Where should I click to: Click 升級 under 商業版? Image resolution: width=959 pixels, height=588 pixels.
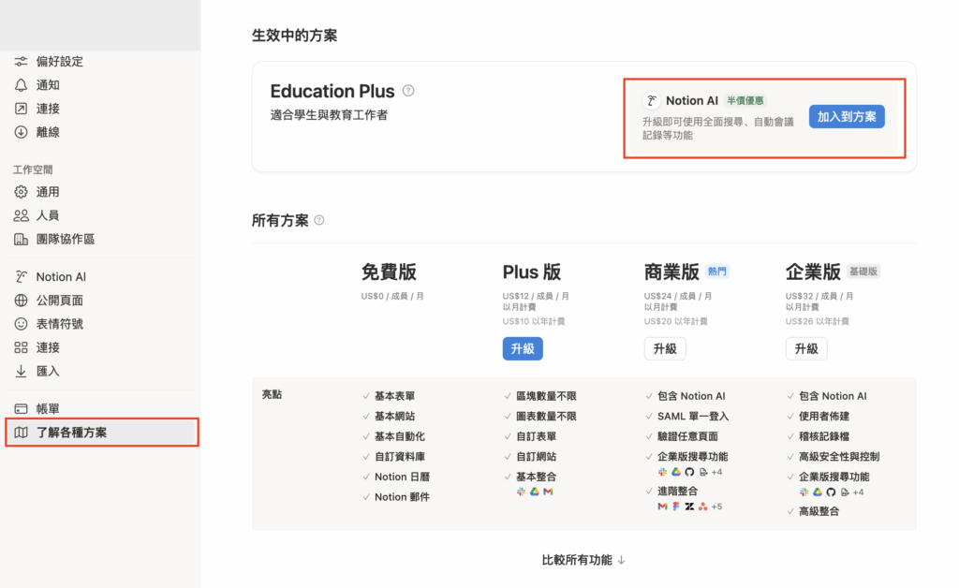coord(665,349)
